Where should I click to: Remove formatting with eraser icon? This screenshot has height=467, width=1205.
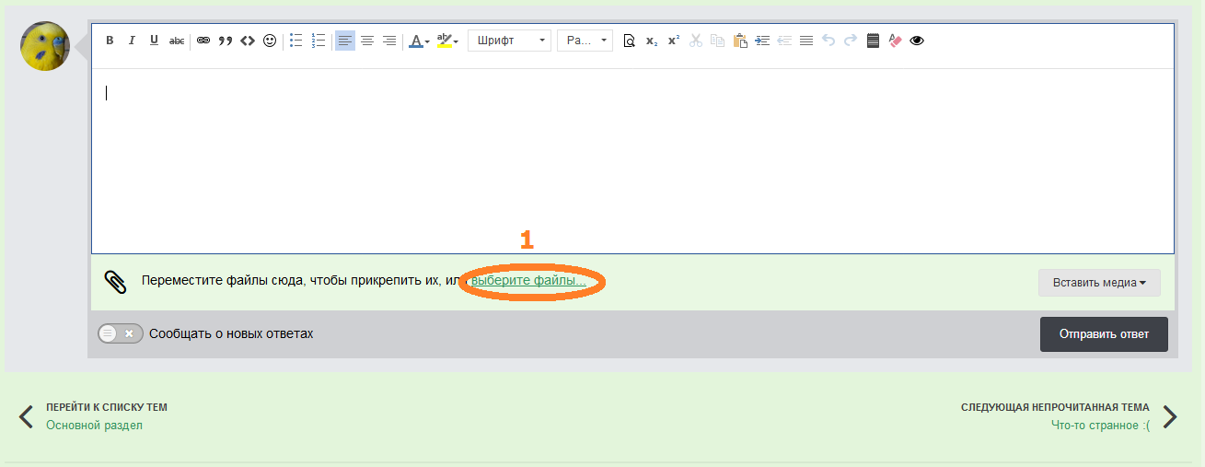pyautogui.click(x=895, y=41)
